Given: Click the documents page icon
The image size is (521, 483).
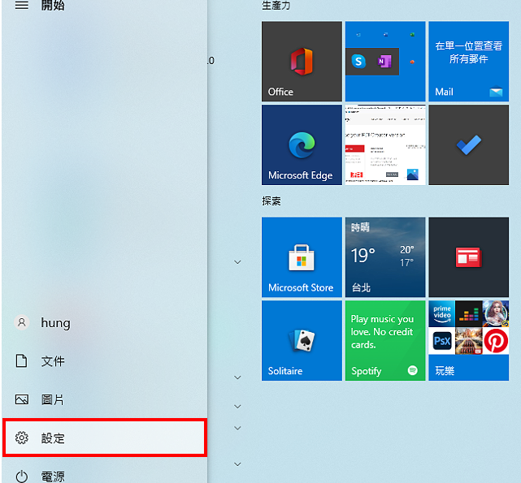Looking at the screenshot, I should 22,361.
